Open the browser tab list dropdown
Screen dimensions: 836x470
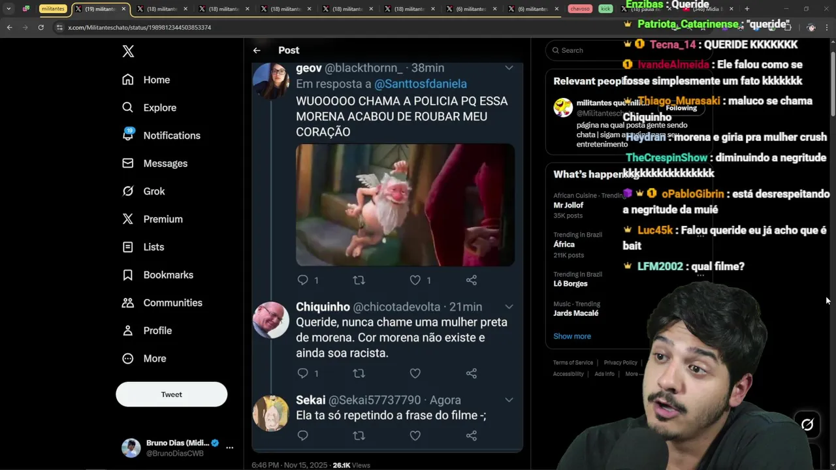pyautogui.click(x=8, y=9)
